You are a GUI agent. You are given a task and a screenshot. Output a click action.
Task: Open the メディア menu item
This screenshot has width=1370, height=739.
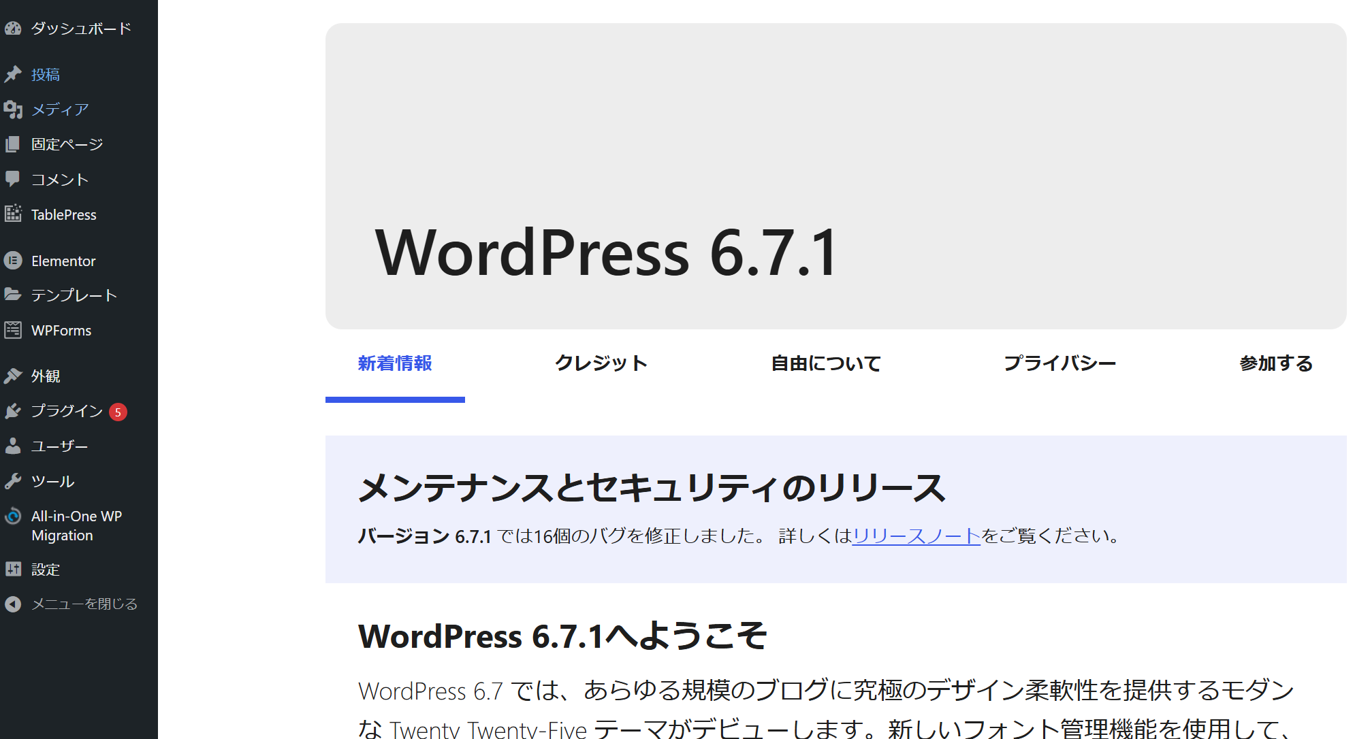tap(60, 109)
